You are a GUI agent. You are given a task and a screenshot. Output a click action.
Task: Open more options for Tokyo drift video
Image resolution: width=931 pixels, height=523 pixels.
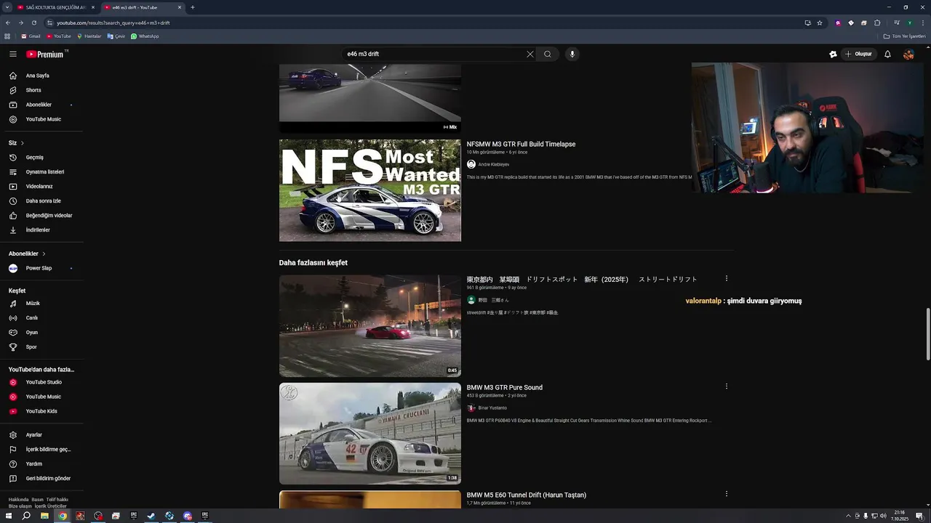726,278
